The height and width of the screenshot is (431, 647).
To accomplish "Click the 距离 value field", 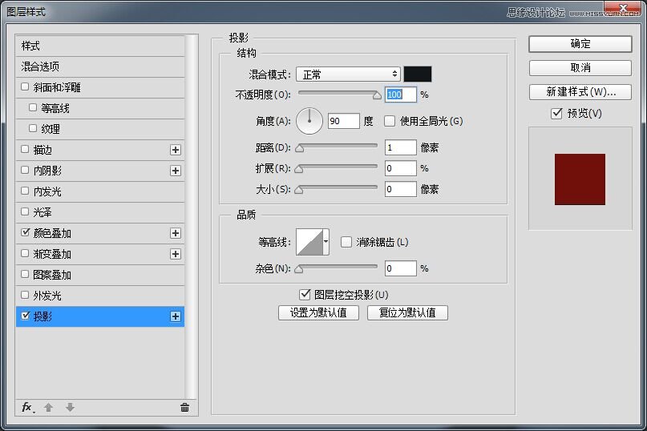I will pyautogui.click(x=401, y=147).
